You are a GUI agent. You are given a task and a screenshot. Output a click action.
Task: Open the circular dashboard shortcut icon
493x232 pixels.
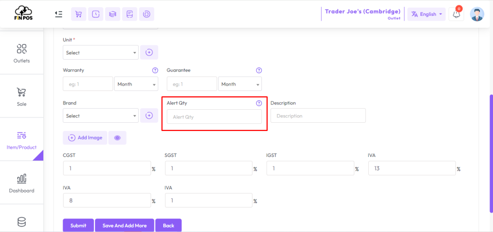(146, 14)
